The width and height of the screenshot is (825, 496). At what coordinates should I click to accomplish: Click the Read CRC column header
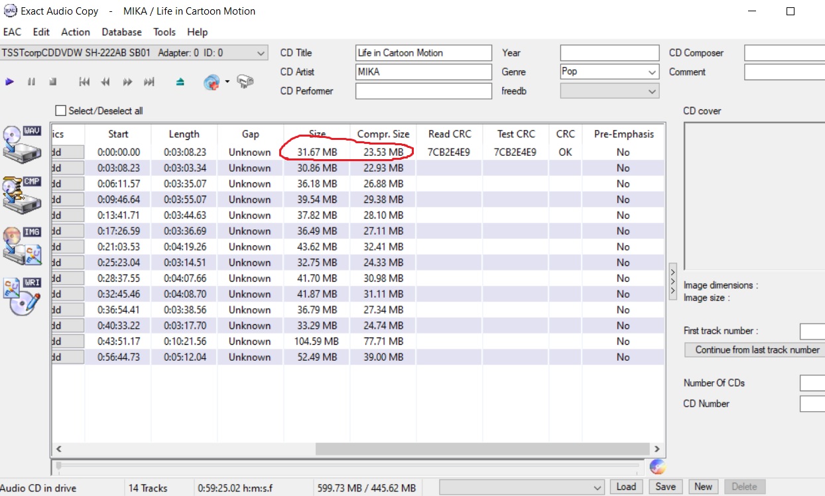click(x=449, y=134)
